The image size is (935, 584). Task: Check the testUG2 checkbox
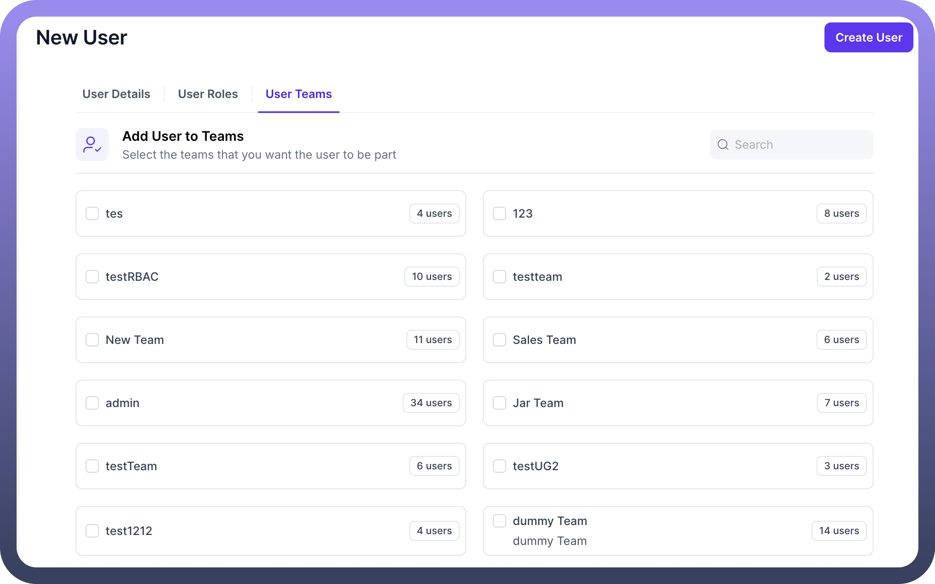pos(499,466)
